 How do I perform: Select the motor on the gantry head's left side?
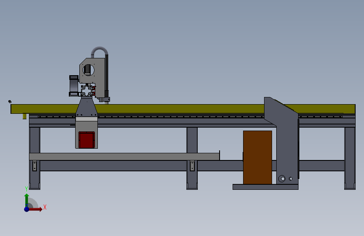click(74, 86)
